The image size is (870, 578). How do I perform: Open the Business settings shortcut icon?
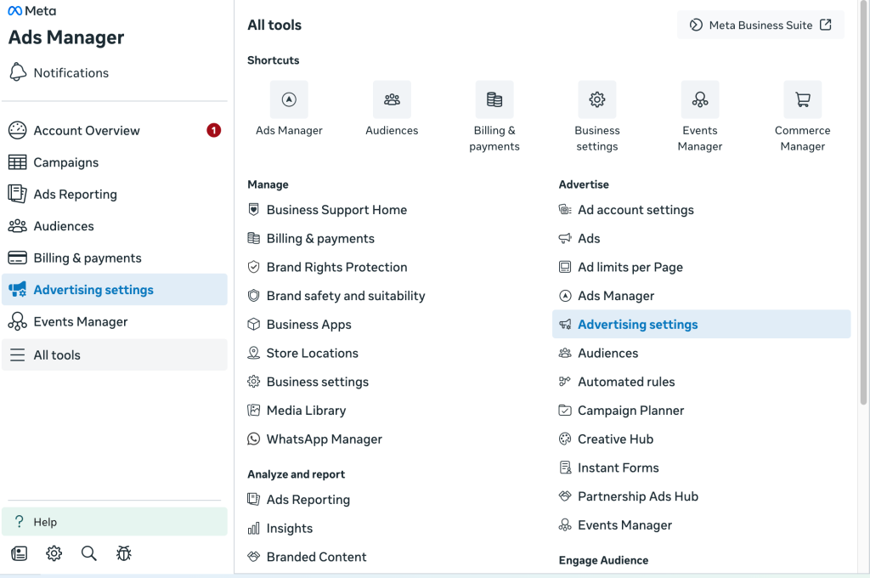pos(597,99)
